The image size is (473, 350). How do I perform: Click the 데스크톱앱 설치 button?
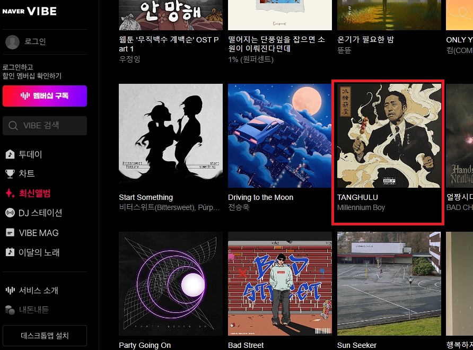click(x=45, y=336)
